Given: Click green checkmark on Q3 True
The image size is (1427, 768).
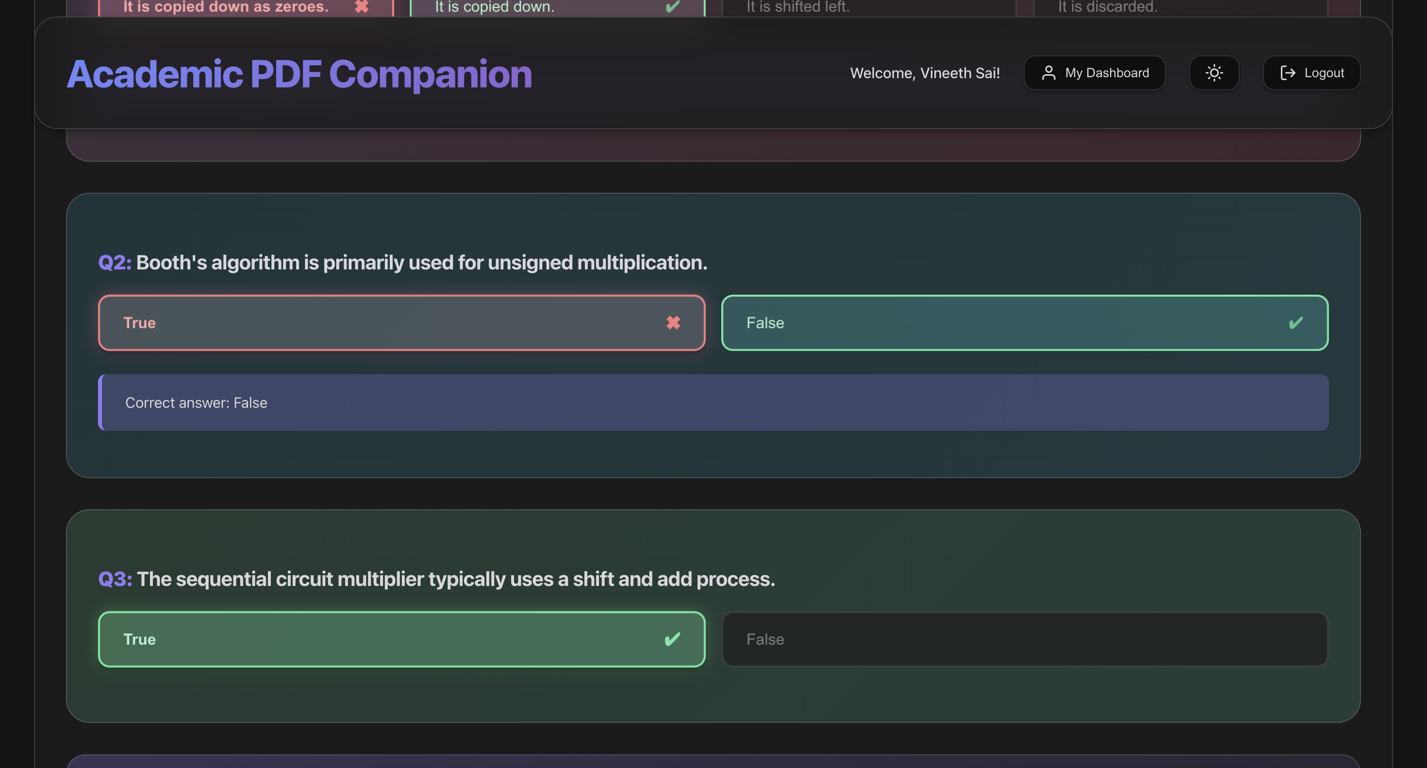Looking at the screenshot, I should click(672, 639).
